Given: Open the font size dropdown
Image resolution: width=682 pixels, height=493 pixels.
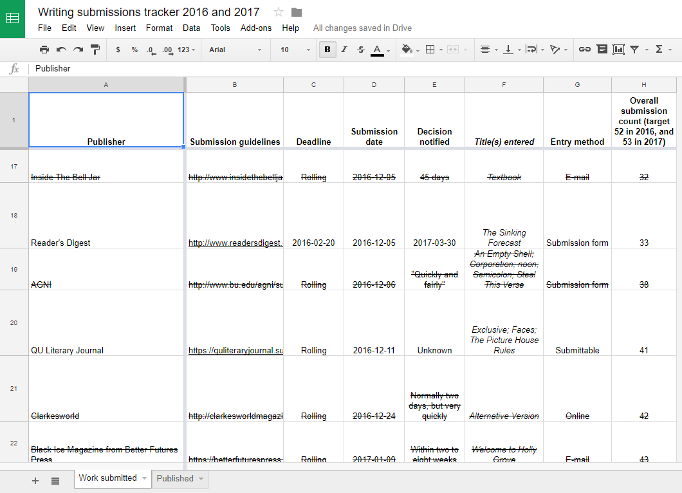Looking at the screenshot, I should [x=295, y=50].
